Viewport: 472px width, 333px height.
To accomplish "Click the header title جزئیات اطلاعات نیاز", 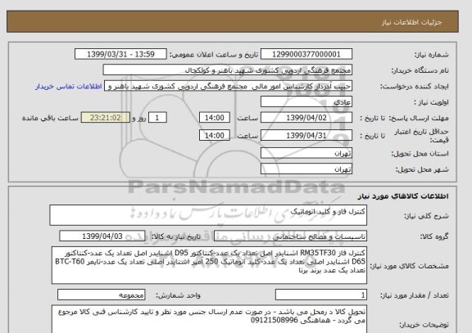I will pyautogui.click(x=411, y=22).
